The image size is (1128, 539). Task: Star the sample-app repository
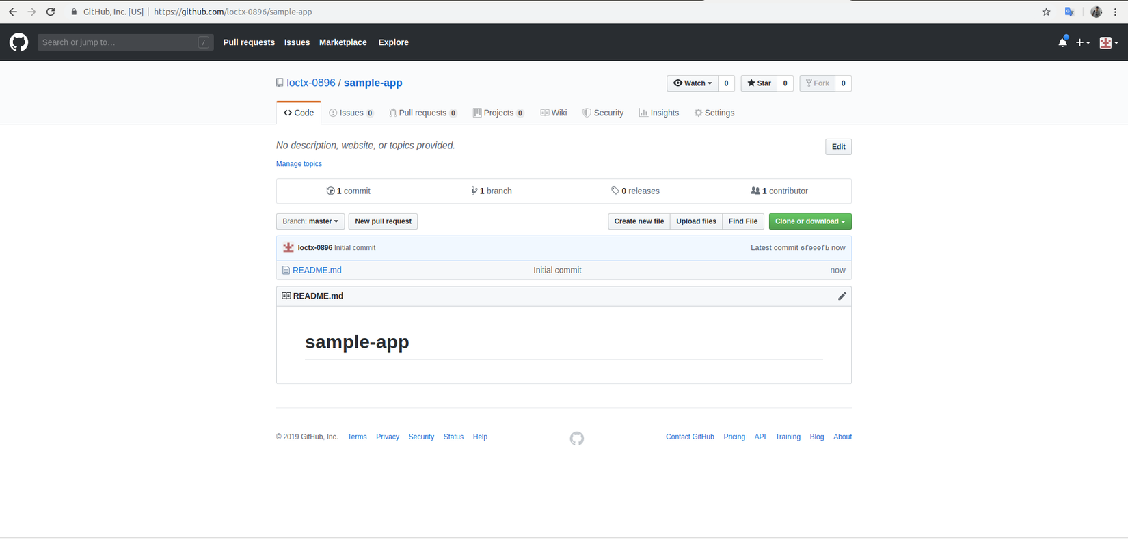(759, 83)
